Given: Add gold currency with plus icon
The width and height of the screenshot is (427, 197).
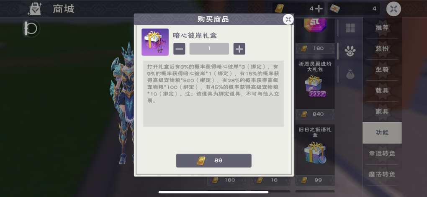Looking at the screenshot, I should [319, 9].
